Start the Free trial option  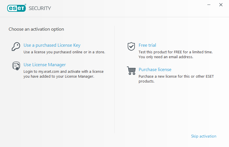(x=148, y=45)
